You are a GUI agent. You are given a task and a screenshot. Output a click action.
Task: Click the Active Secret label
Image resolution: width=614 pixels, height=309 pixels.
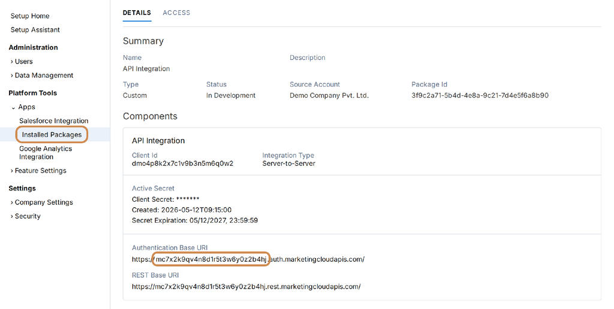153,188
